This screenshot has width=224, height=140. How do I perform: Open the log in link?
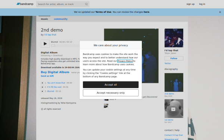coord(202,4)
